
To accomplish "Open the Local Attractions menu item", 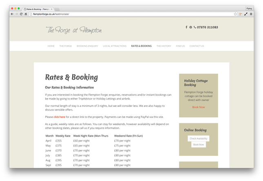I will point(115,46).
